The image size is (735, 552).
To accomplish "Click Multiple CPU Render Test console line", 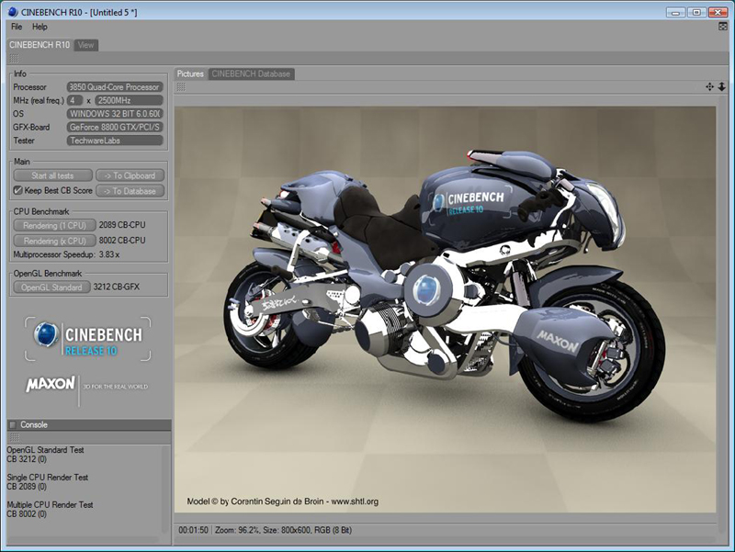I will [x=50, y=504].
